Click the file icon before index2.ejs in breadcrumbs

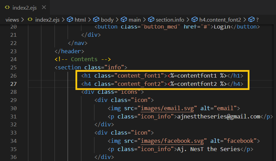coord(30,20)
